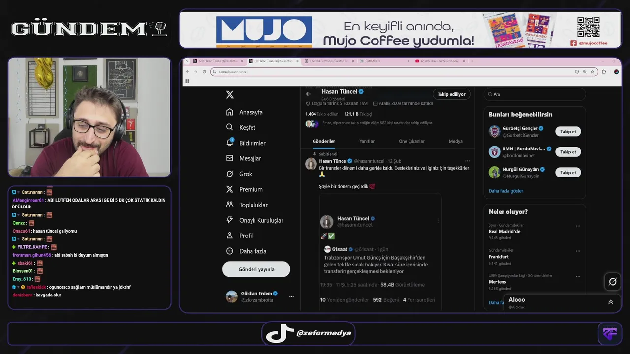Select DataMB Pro browser tab

[x=384, y=61]
